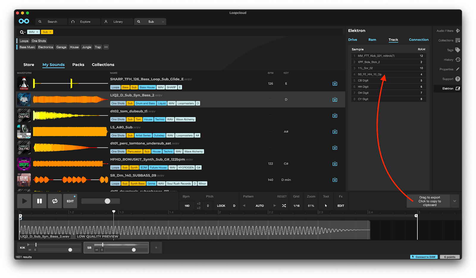Switch to the Library tab

pyautogui.click(x=118, y=22)
